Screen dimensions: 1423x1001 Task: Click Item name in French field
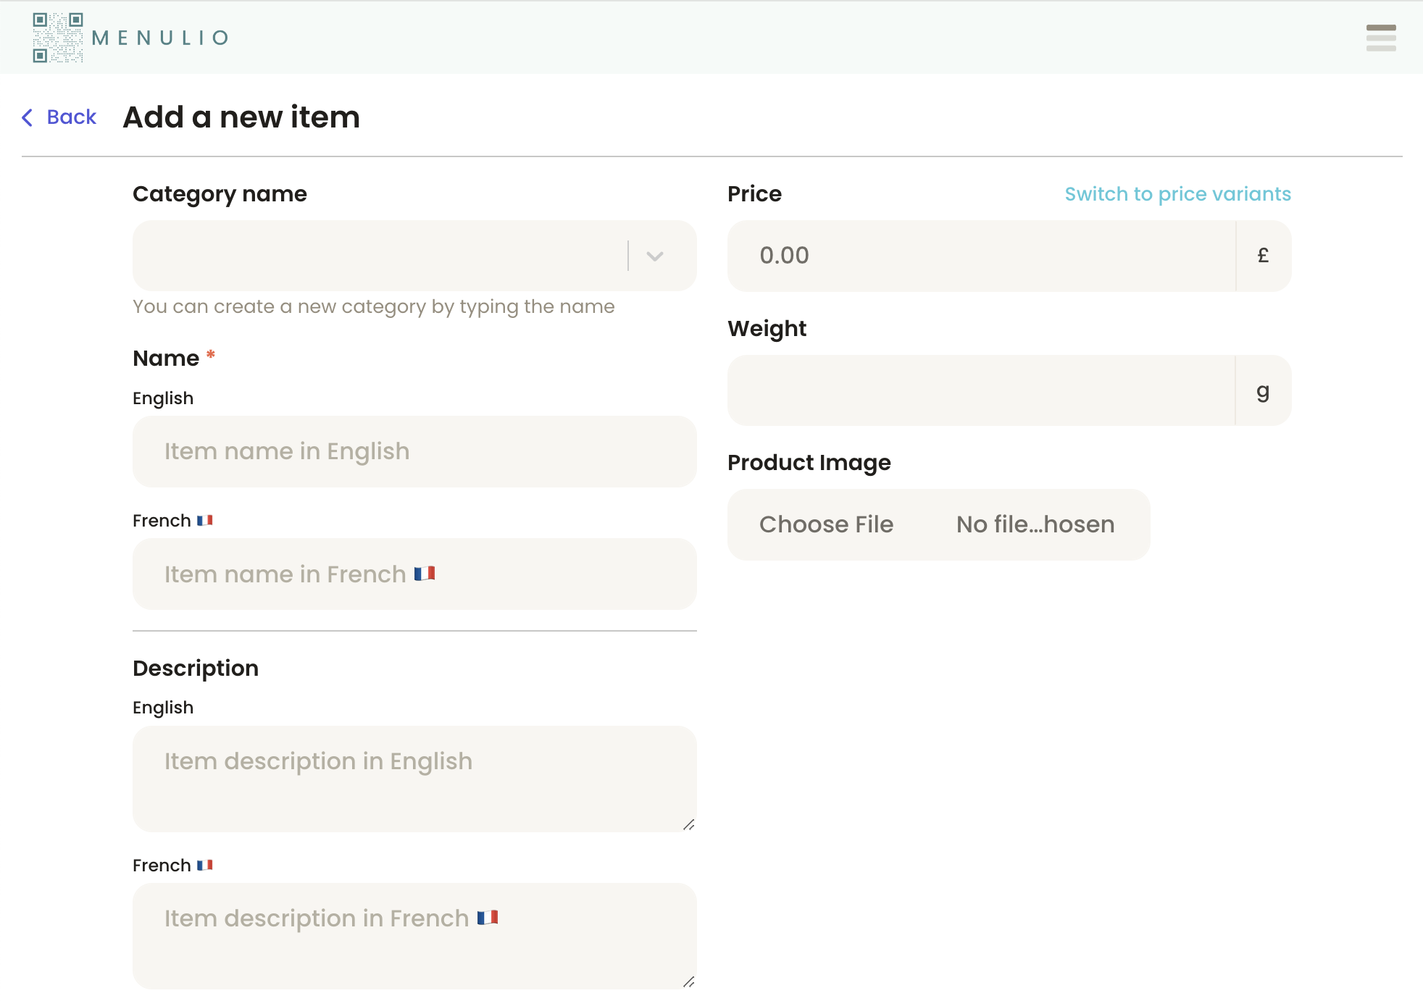click(414, 574)
